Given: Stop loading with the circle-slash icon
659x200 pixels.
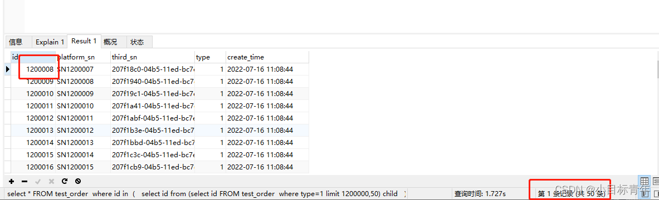Looking at the screenshot, I should (x=78, y=182).
